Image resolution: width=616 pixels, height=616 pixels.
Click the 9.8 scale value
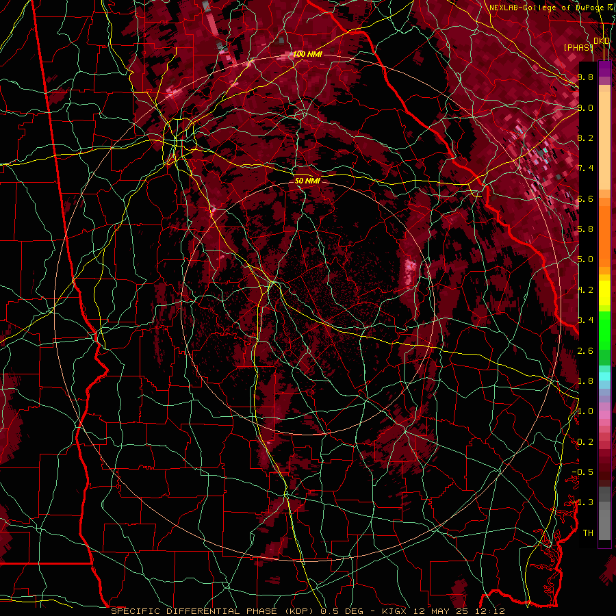tap(585, 77)
